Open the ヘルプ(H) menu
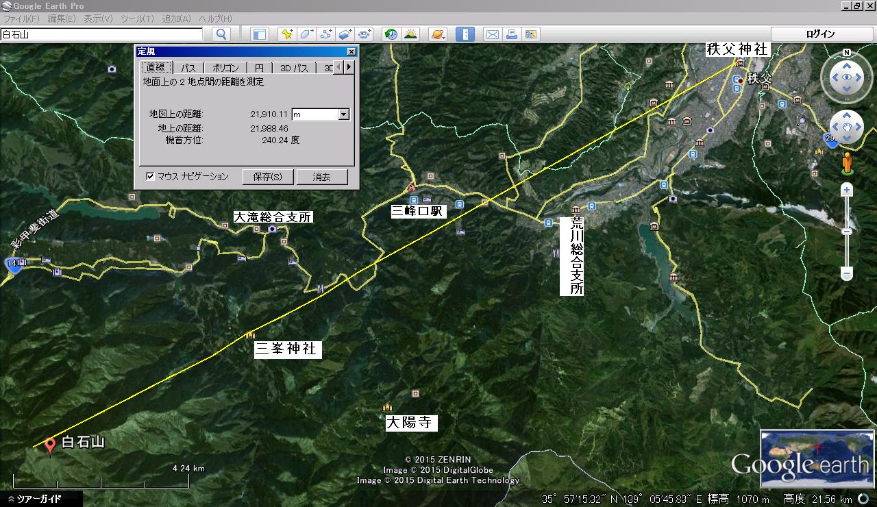This screenshot has width=877, height=507. coord(215,18)
